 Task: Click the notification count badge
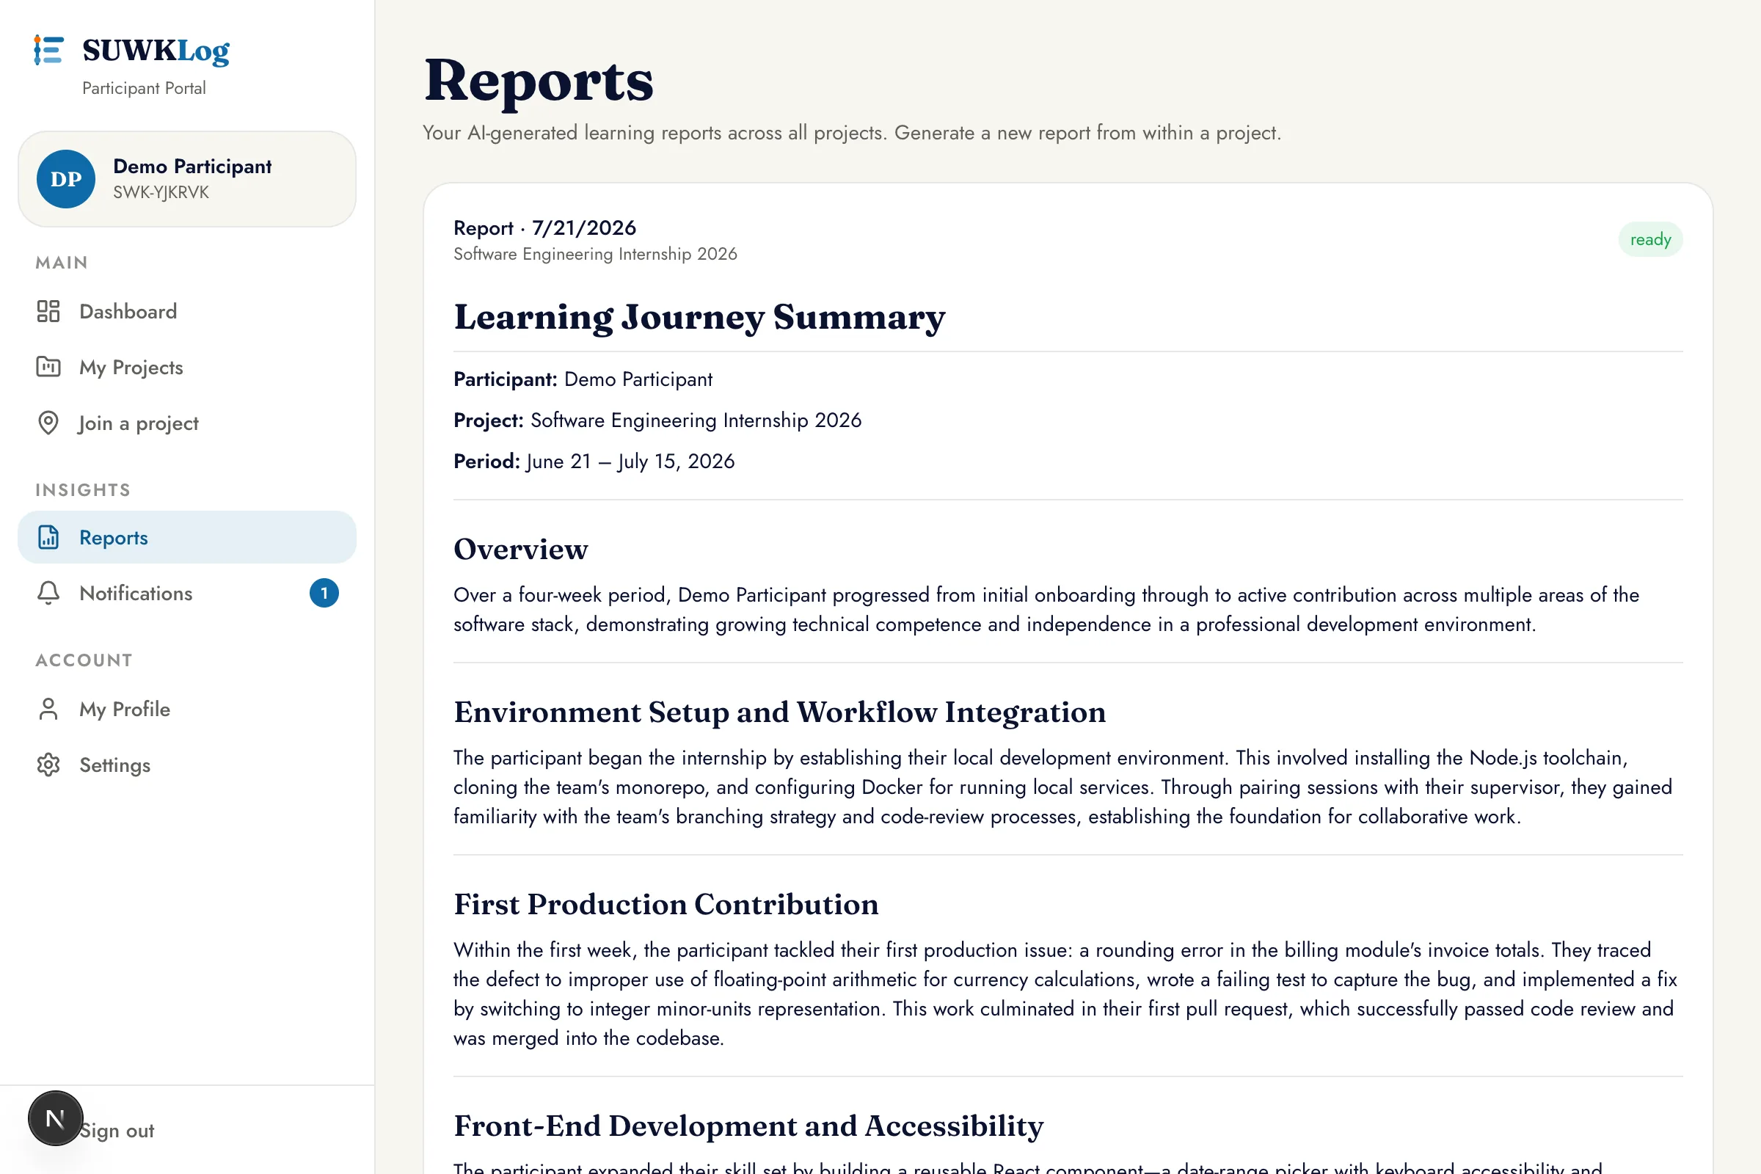tap(324, 593)
